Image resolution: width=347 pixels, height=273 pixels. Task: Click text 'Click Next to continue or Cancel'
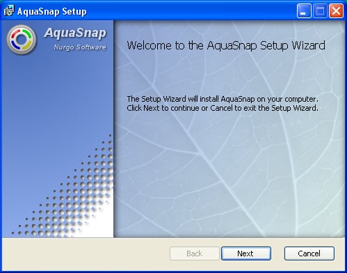[x=179, y=108]
